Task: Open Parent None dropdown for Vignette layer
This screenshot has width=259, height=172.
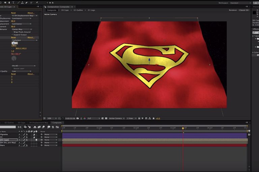Action: tap(51, 134)
